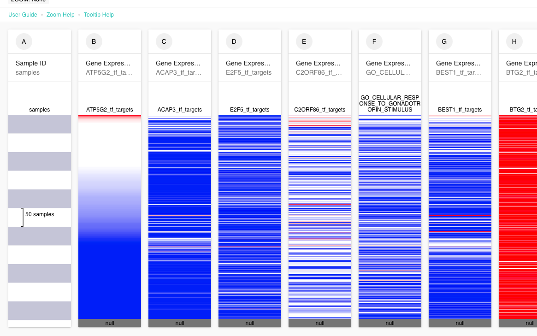Click column A circle badge
This screenshot has height=336, width=537.
(x=24, y=41)
